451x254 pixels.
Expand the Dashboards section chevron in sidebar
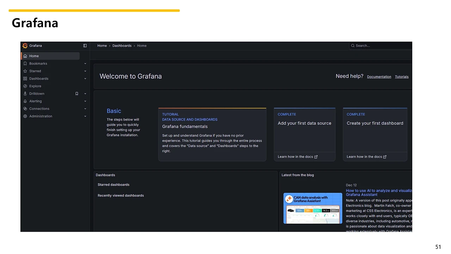(85, 79)
